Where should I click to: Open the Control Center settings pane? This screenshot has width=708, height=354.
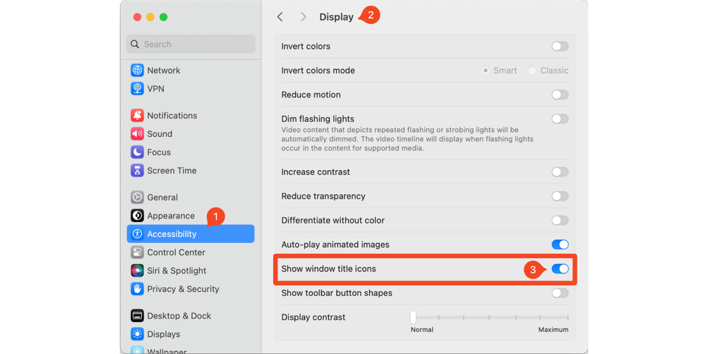click(x=176, y=253)
